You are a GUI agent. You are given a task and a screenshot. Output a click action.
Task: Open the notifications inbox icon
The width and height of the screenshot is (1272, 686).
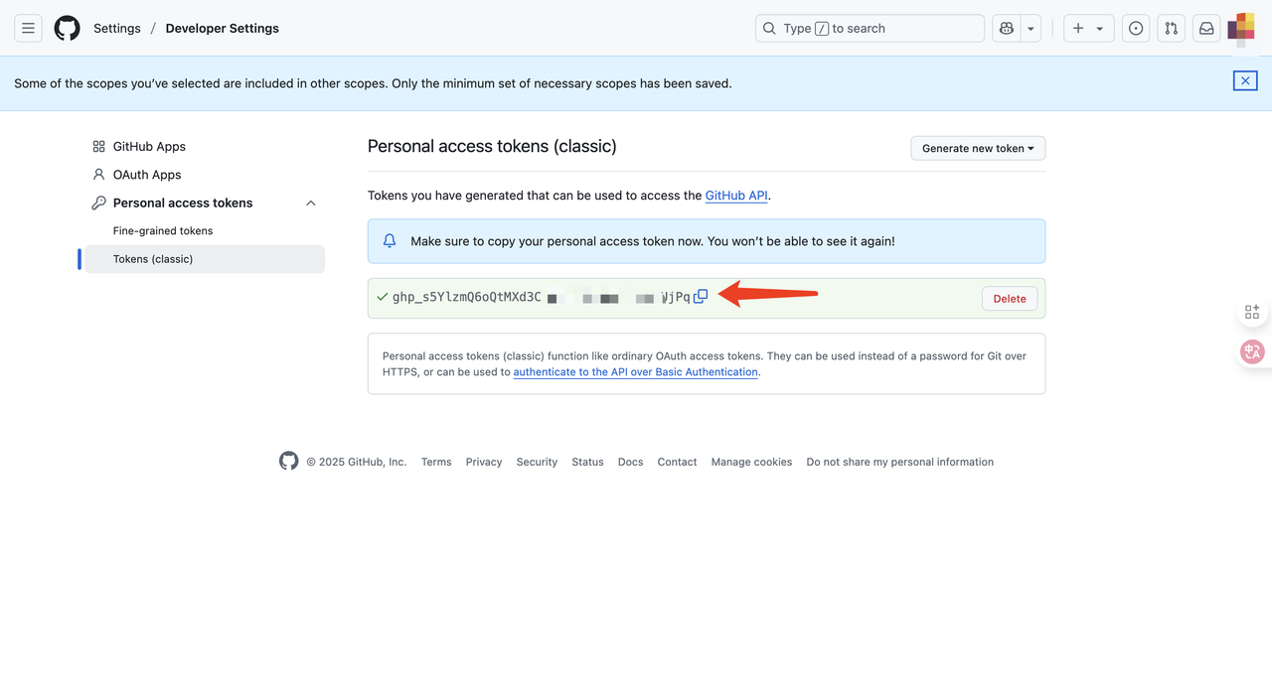(1206, 29)
